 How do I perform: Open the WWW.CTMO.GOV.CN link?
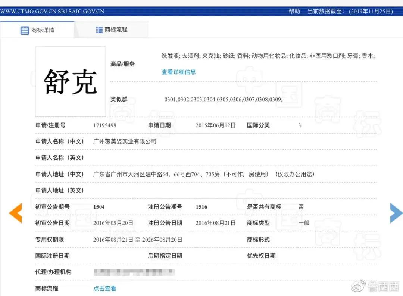point(29,11)
